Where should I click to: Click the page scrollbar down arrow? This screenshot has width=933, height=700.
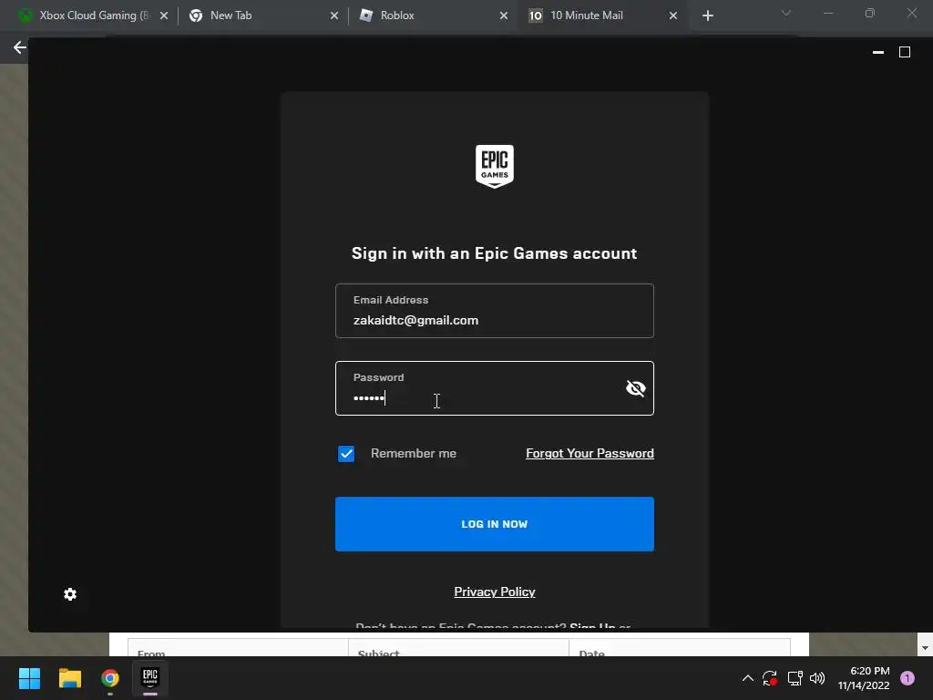[x=925, y=648]
